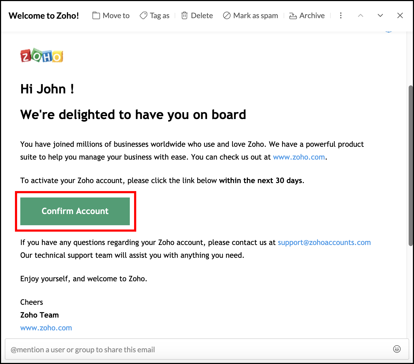414x364 pixels.
Task: Select the Archive text label
Action: 312,16
